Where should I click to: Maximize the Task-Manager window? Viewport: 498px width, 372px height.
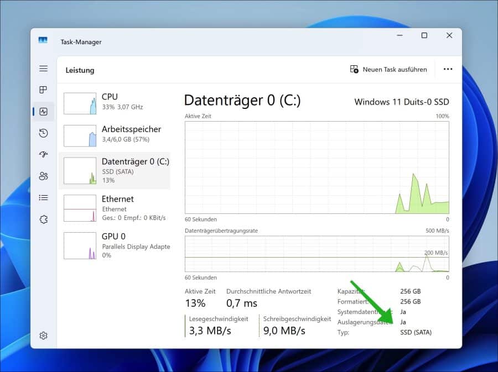(424, 35)
